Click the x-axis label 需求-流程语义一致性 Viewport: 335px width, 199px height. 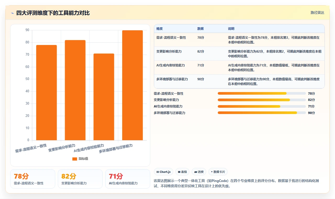tap(31, 148)
